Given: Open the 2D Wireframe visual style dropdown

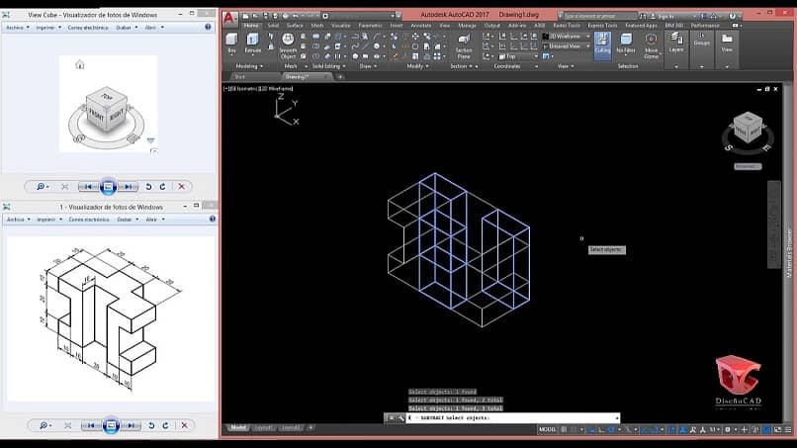Looking at the screenshot, I should click(567, 36).
